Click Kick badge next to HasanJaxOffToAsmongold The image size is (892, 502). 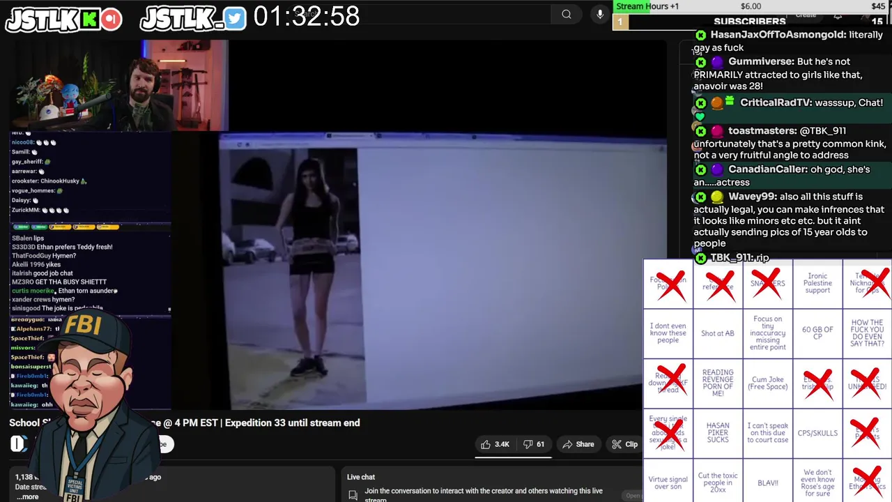click(700, 35)
